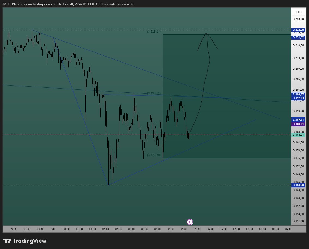Open the USDT currency selector

[x=298, y=12]
